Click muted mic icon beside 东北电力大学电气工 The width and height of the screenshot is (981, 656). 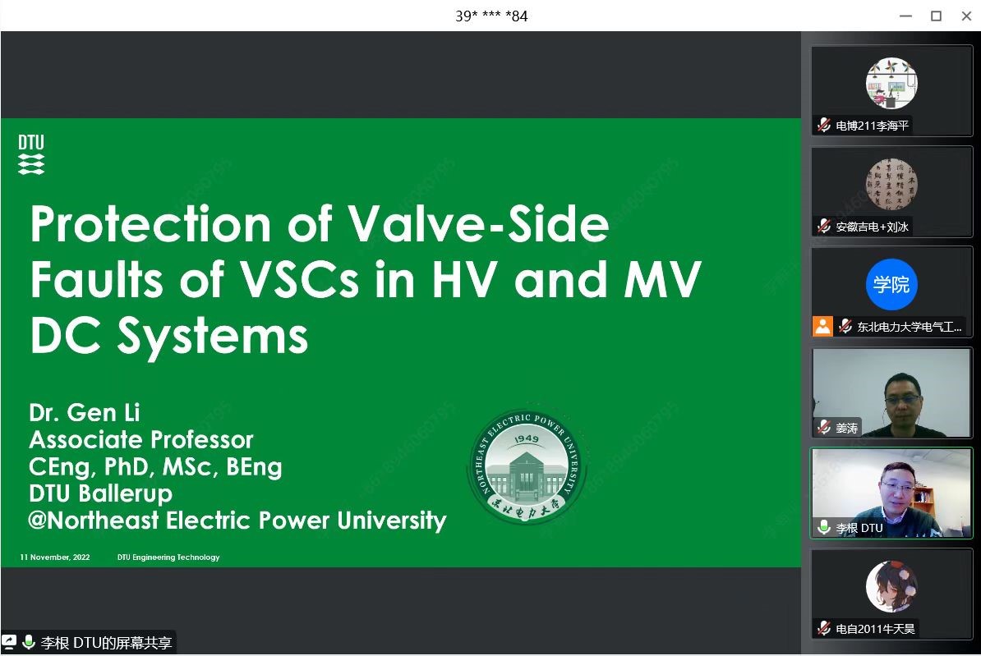coord(845,327)
